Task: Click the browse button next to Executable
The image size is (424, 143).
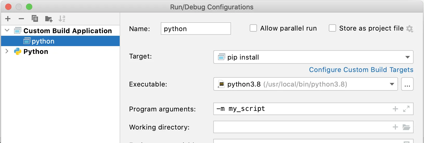Action: [x=407, y=84]
